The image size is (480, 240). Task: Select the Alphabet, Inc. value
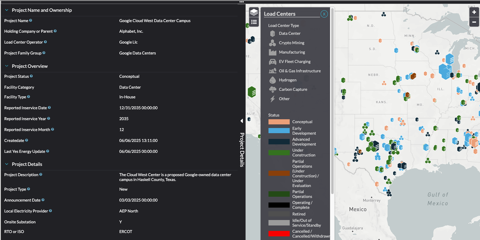pos(131,31)
